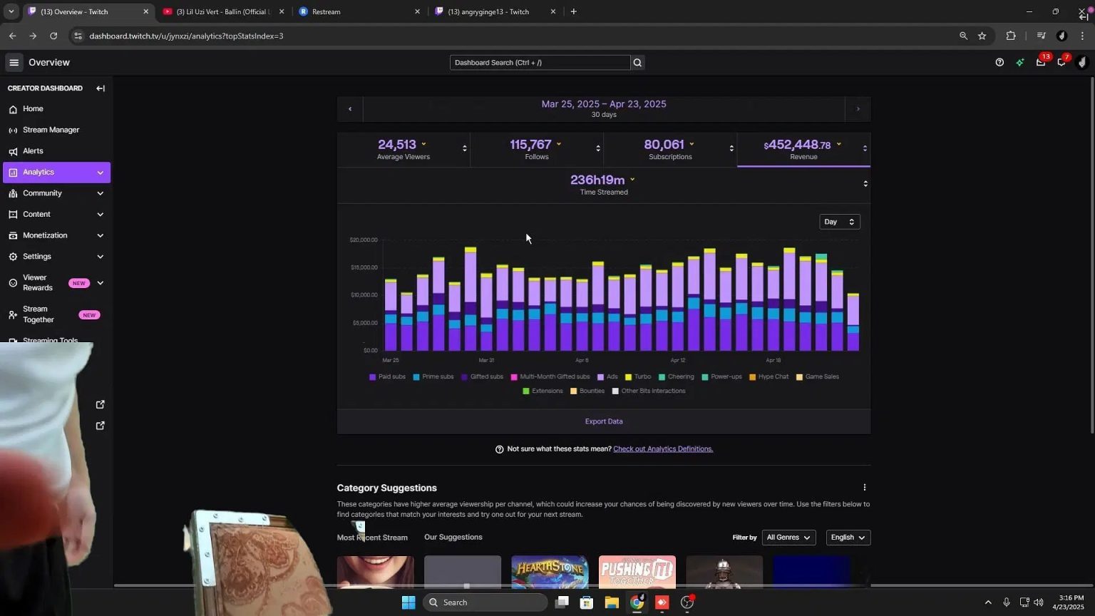The height and width of the screenshot is (616, 1095).
Task: Collapse the Creator Dashboard sidebar
Action: (101, 88)
